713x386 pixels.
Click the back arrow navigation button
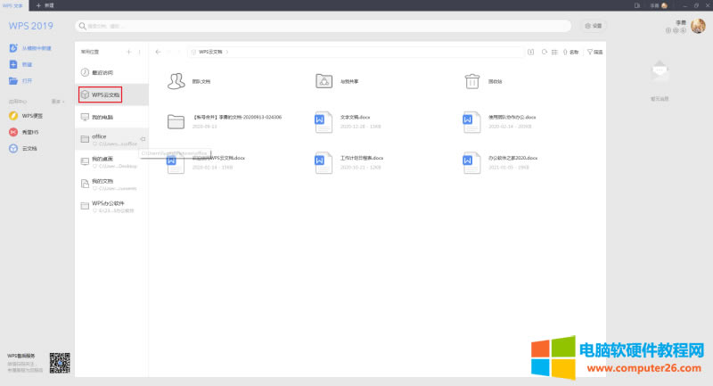158,53
